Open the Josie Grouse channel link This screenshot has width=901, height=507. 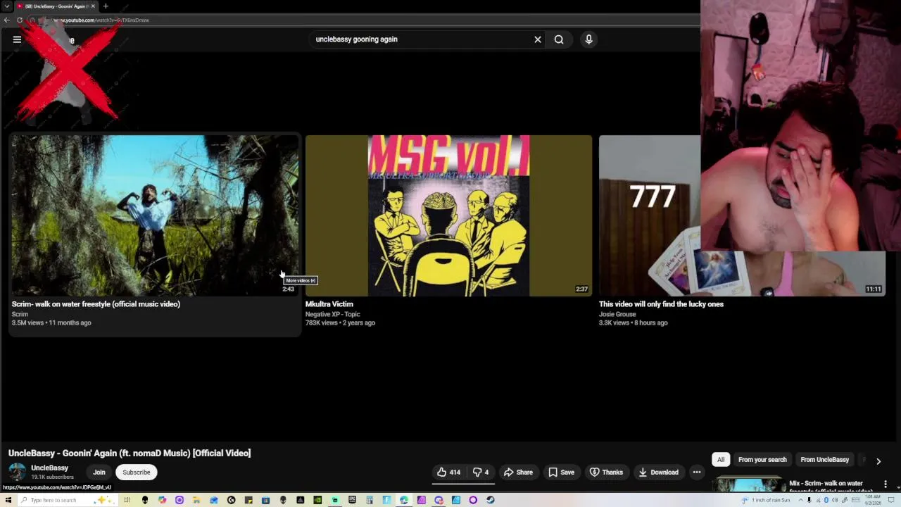[617, 314]
